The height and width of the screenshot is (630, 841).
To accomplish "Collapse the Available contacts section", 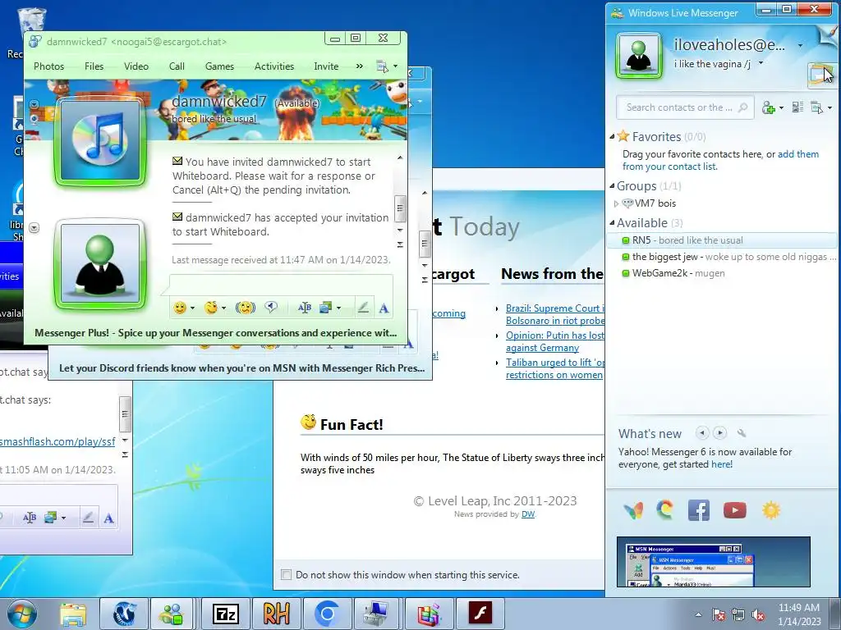I will coord(612,222).
